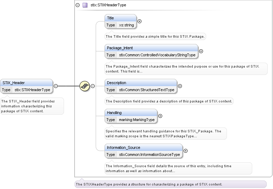Click the stixCommon:ControlledVocabularyStringType type value
This screenshot has height=189, width=273.
click(x=157, y=55)
